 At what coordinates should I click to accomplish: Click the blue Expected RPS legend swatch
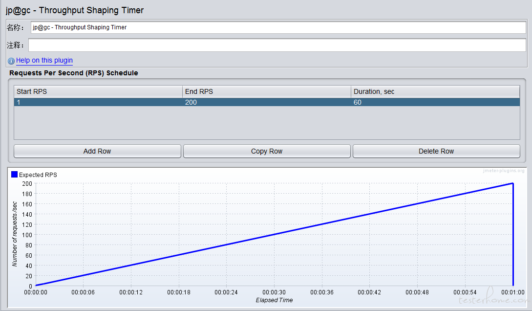pos(14,175)
